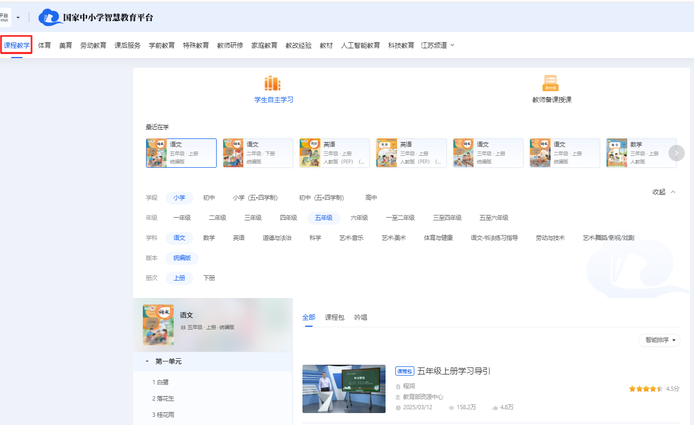Choose 高中 school stage

(371, 198)
